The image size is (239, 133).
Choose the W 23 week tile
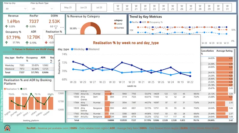click(x=154, y=7)
